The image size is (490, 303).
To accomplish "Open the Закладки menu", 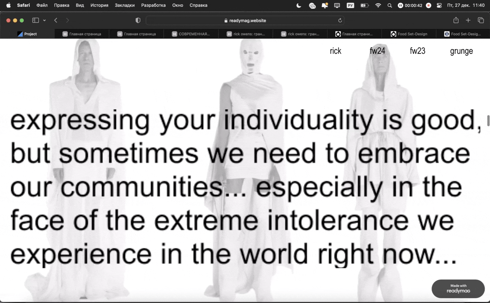I will click(x=125, y=5).
